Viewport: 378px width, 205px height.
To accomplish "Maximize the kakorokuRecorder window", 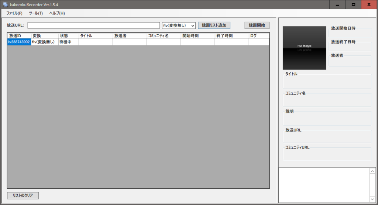I will (x=353, y=4).
